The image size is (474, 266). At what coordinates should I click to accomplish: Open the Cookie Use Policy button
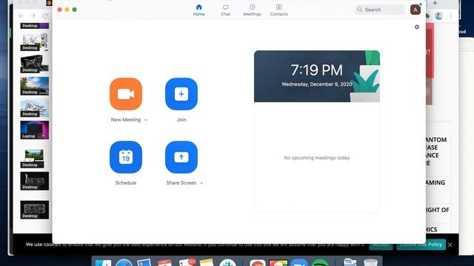click(421, 245)
